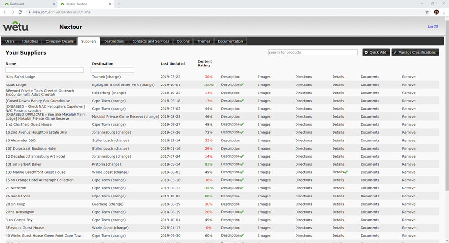Open the Destinations tab
Image resolution: width=449 pixels, height=243 pixels.
[x=114, y=41]
